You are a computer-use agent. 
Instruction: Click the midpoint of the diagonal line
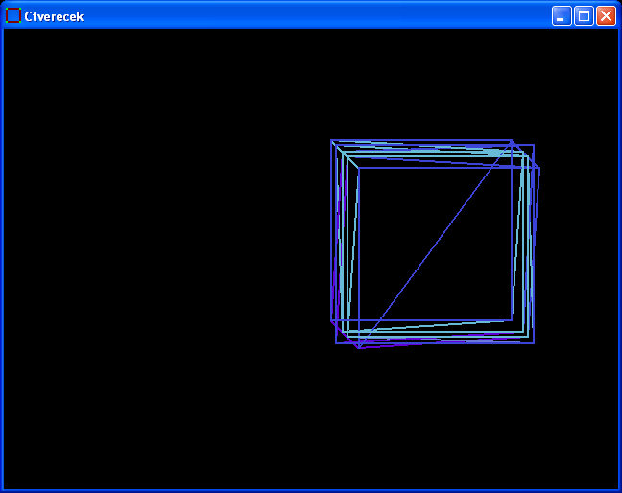point(435,244)
